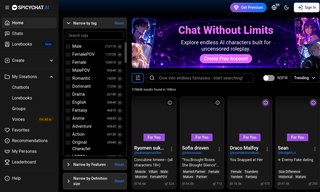Check the MalePOV tag checkbox
Viewport: 320px width, 192px height.
(x=68, y=71)
